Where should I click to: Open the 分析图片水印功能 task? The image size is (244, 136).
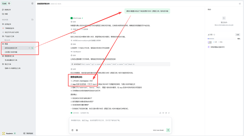[11, 52]
